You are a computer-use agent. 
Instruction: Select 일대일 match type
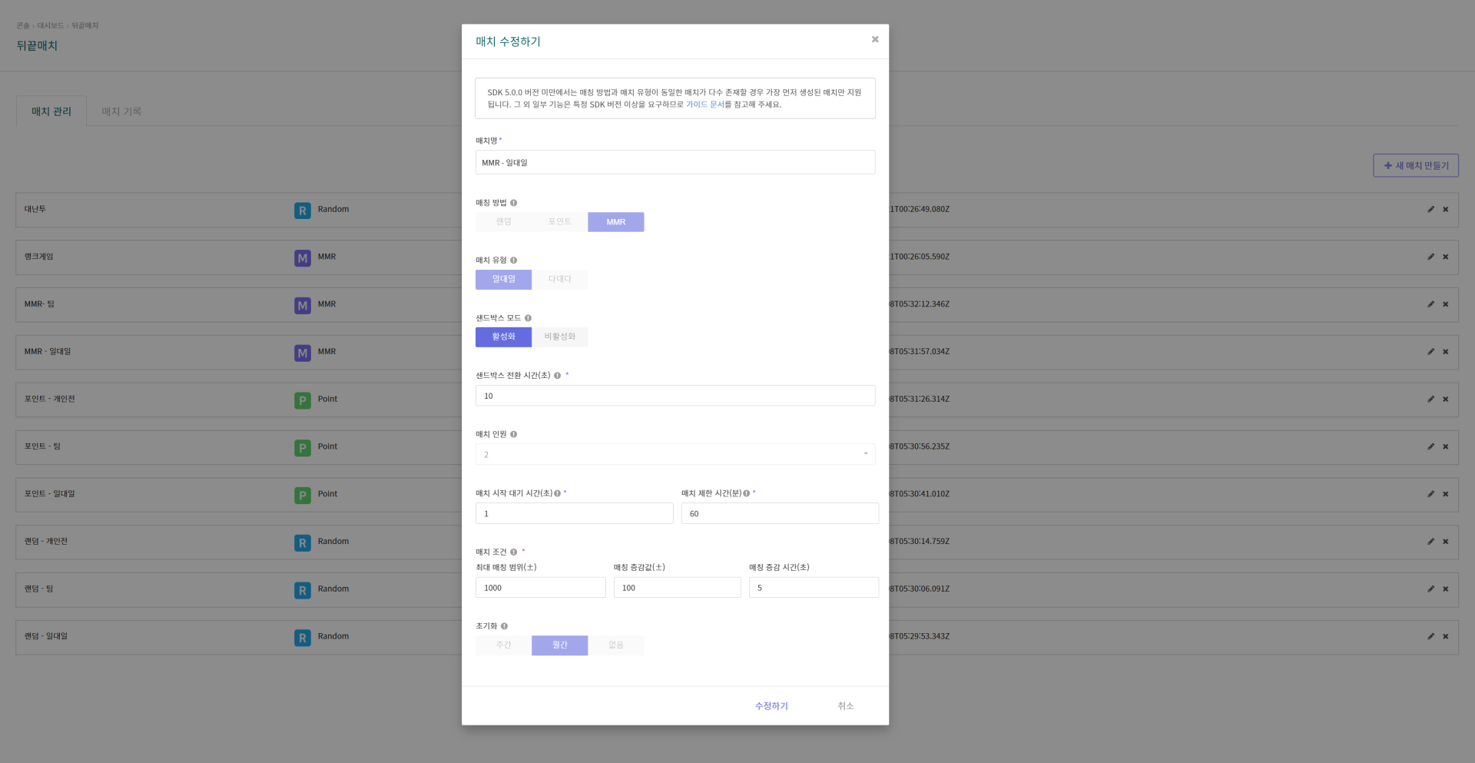pyautogui.click(x=503, y=280)
